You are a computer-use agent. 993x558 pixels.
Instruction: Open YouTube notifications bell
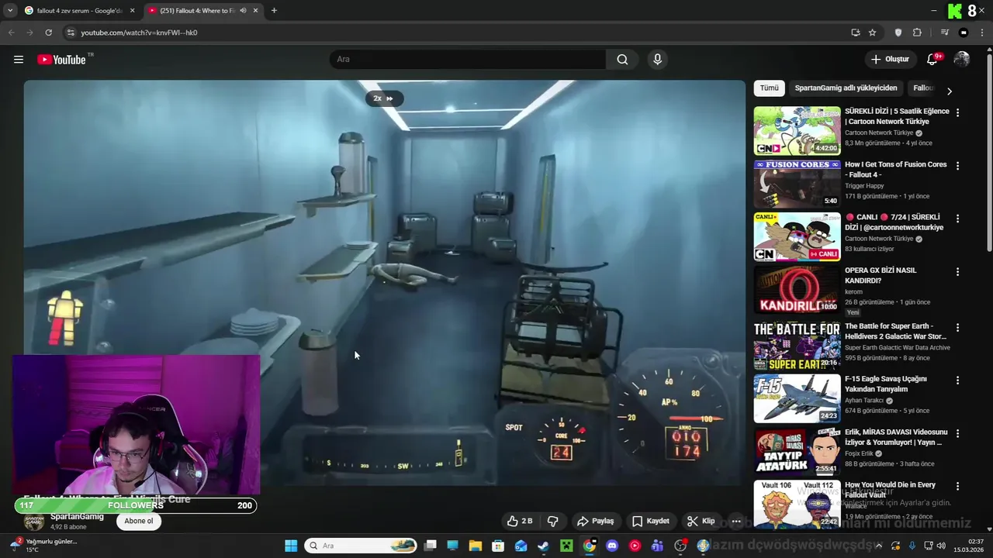click(x=932, y=60)
